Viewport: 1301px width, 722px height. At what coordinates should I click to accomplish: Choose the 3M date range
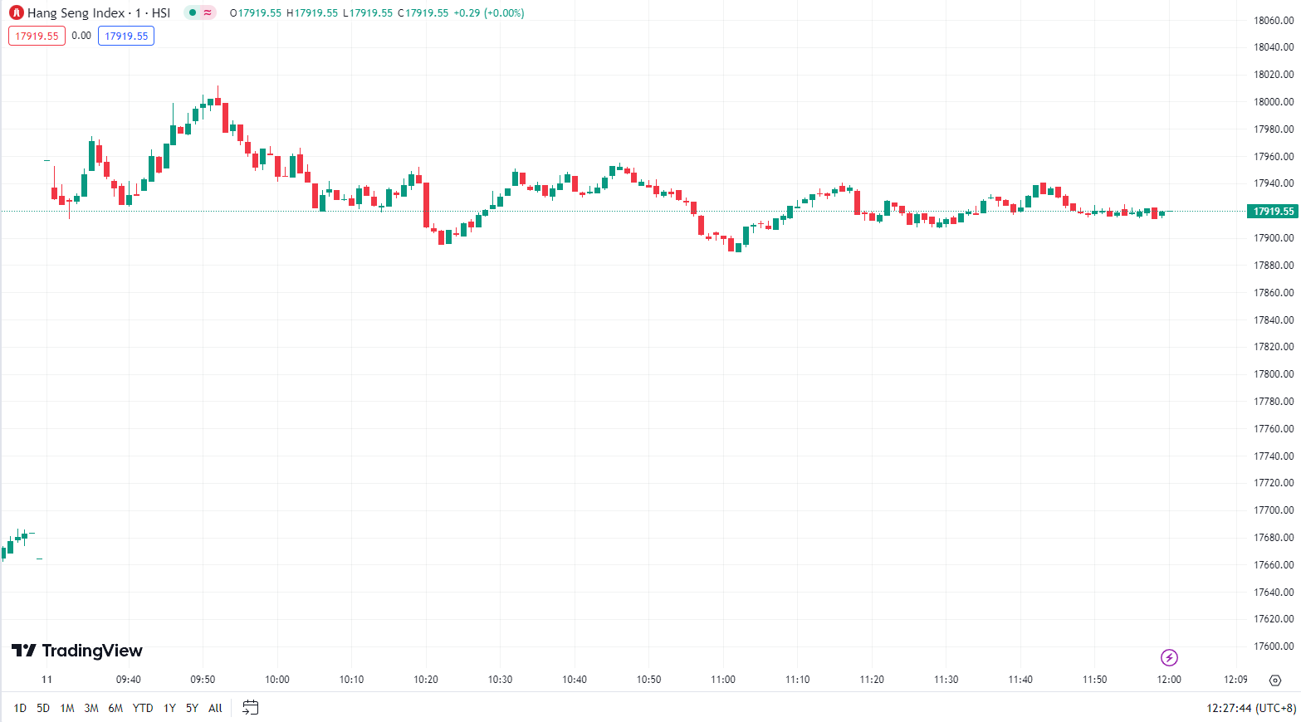click(x=91, y=708)
